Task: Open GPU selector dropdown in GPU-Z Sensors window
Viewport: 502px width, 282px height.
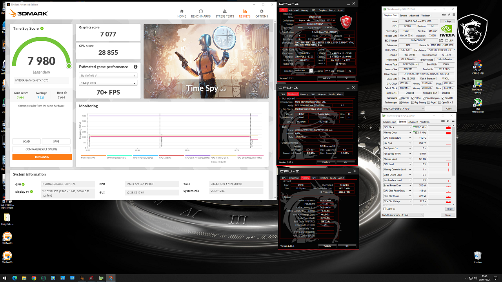Action: [403, 215]
